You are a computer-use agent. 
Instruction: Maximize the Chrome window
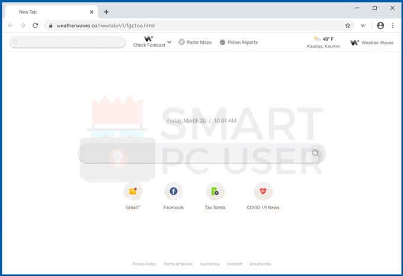(375, 8)
